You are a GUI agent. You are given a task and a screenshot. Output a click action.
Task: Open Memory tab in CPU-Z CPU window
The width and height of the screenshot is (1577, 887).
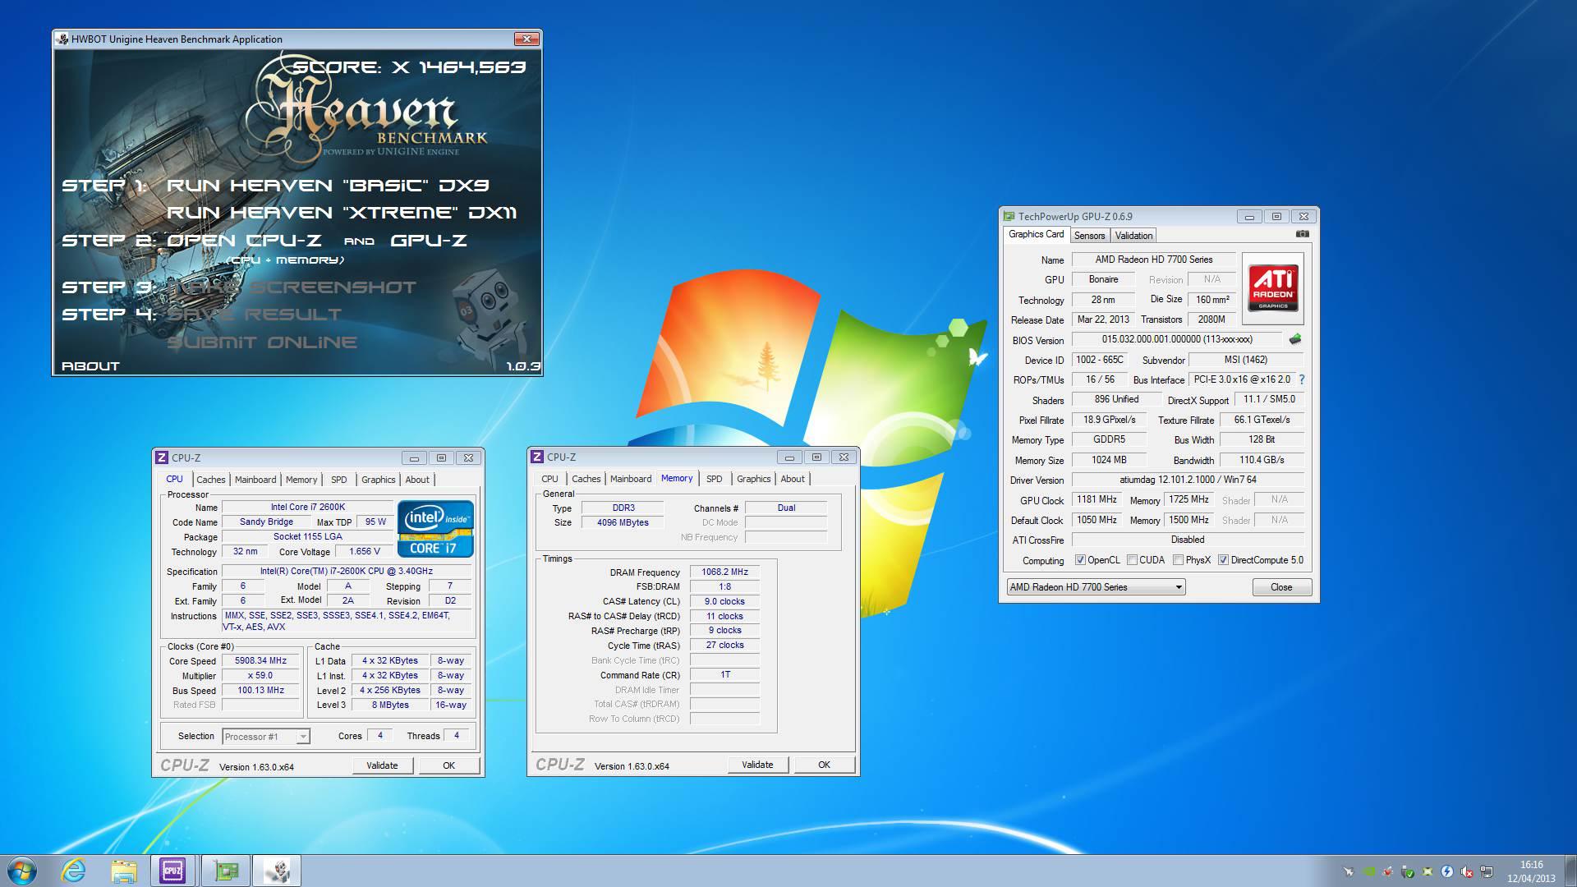coord(301,480)
